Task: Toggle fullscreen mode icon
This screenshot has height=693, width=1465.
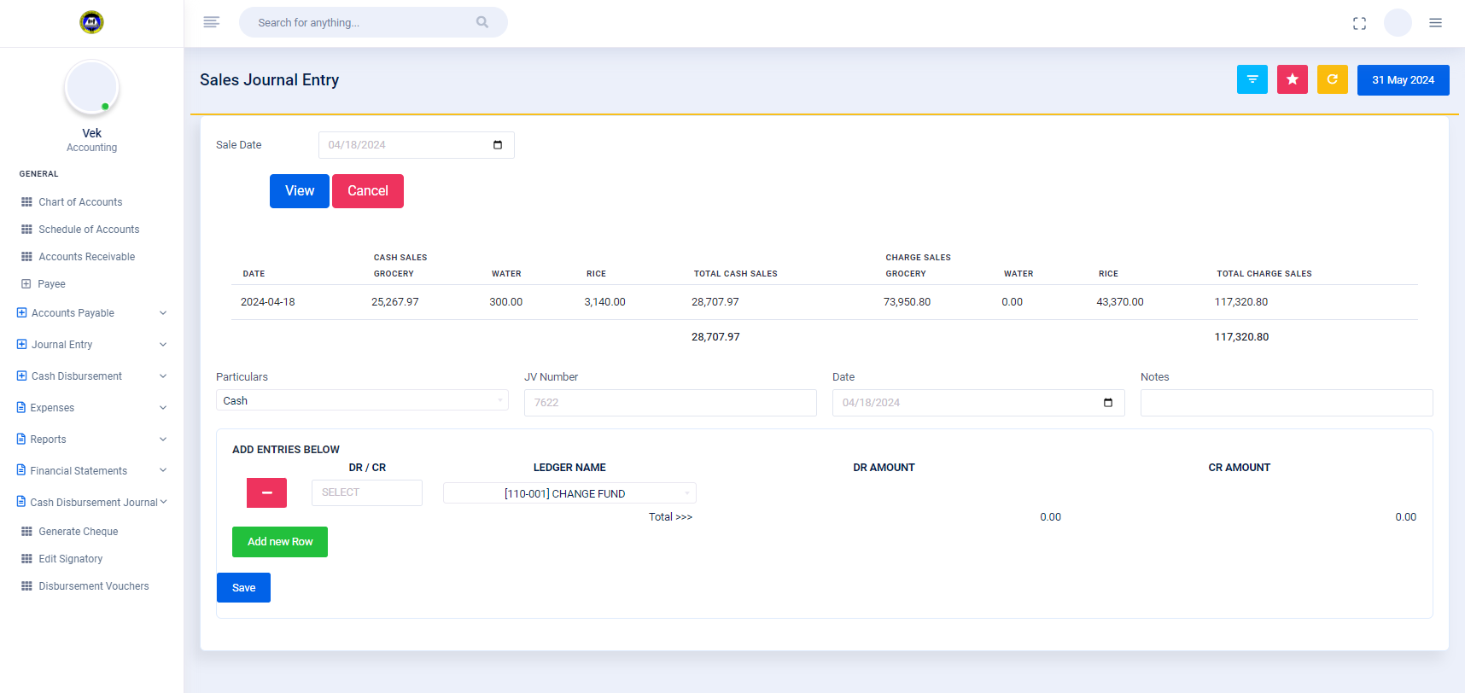Action: [1359, 23]
